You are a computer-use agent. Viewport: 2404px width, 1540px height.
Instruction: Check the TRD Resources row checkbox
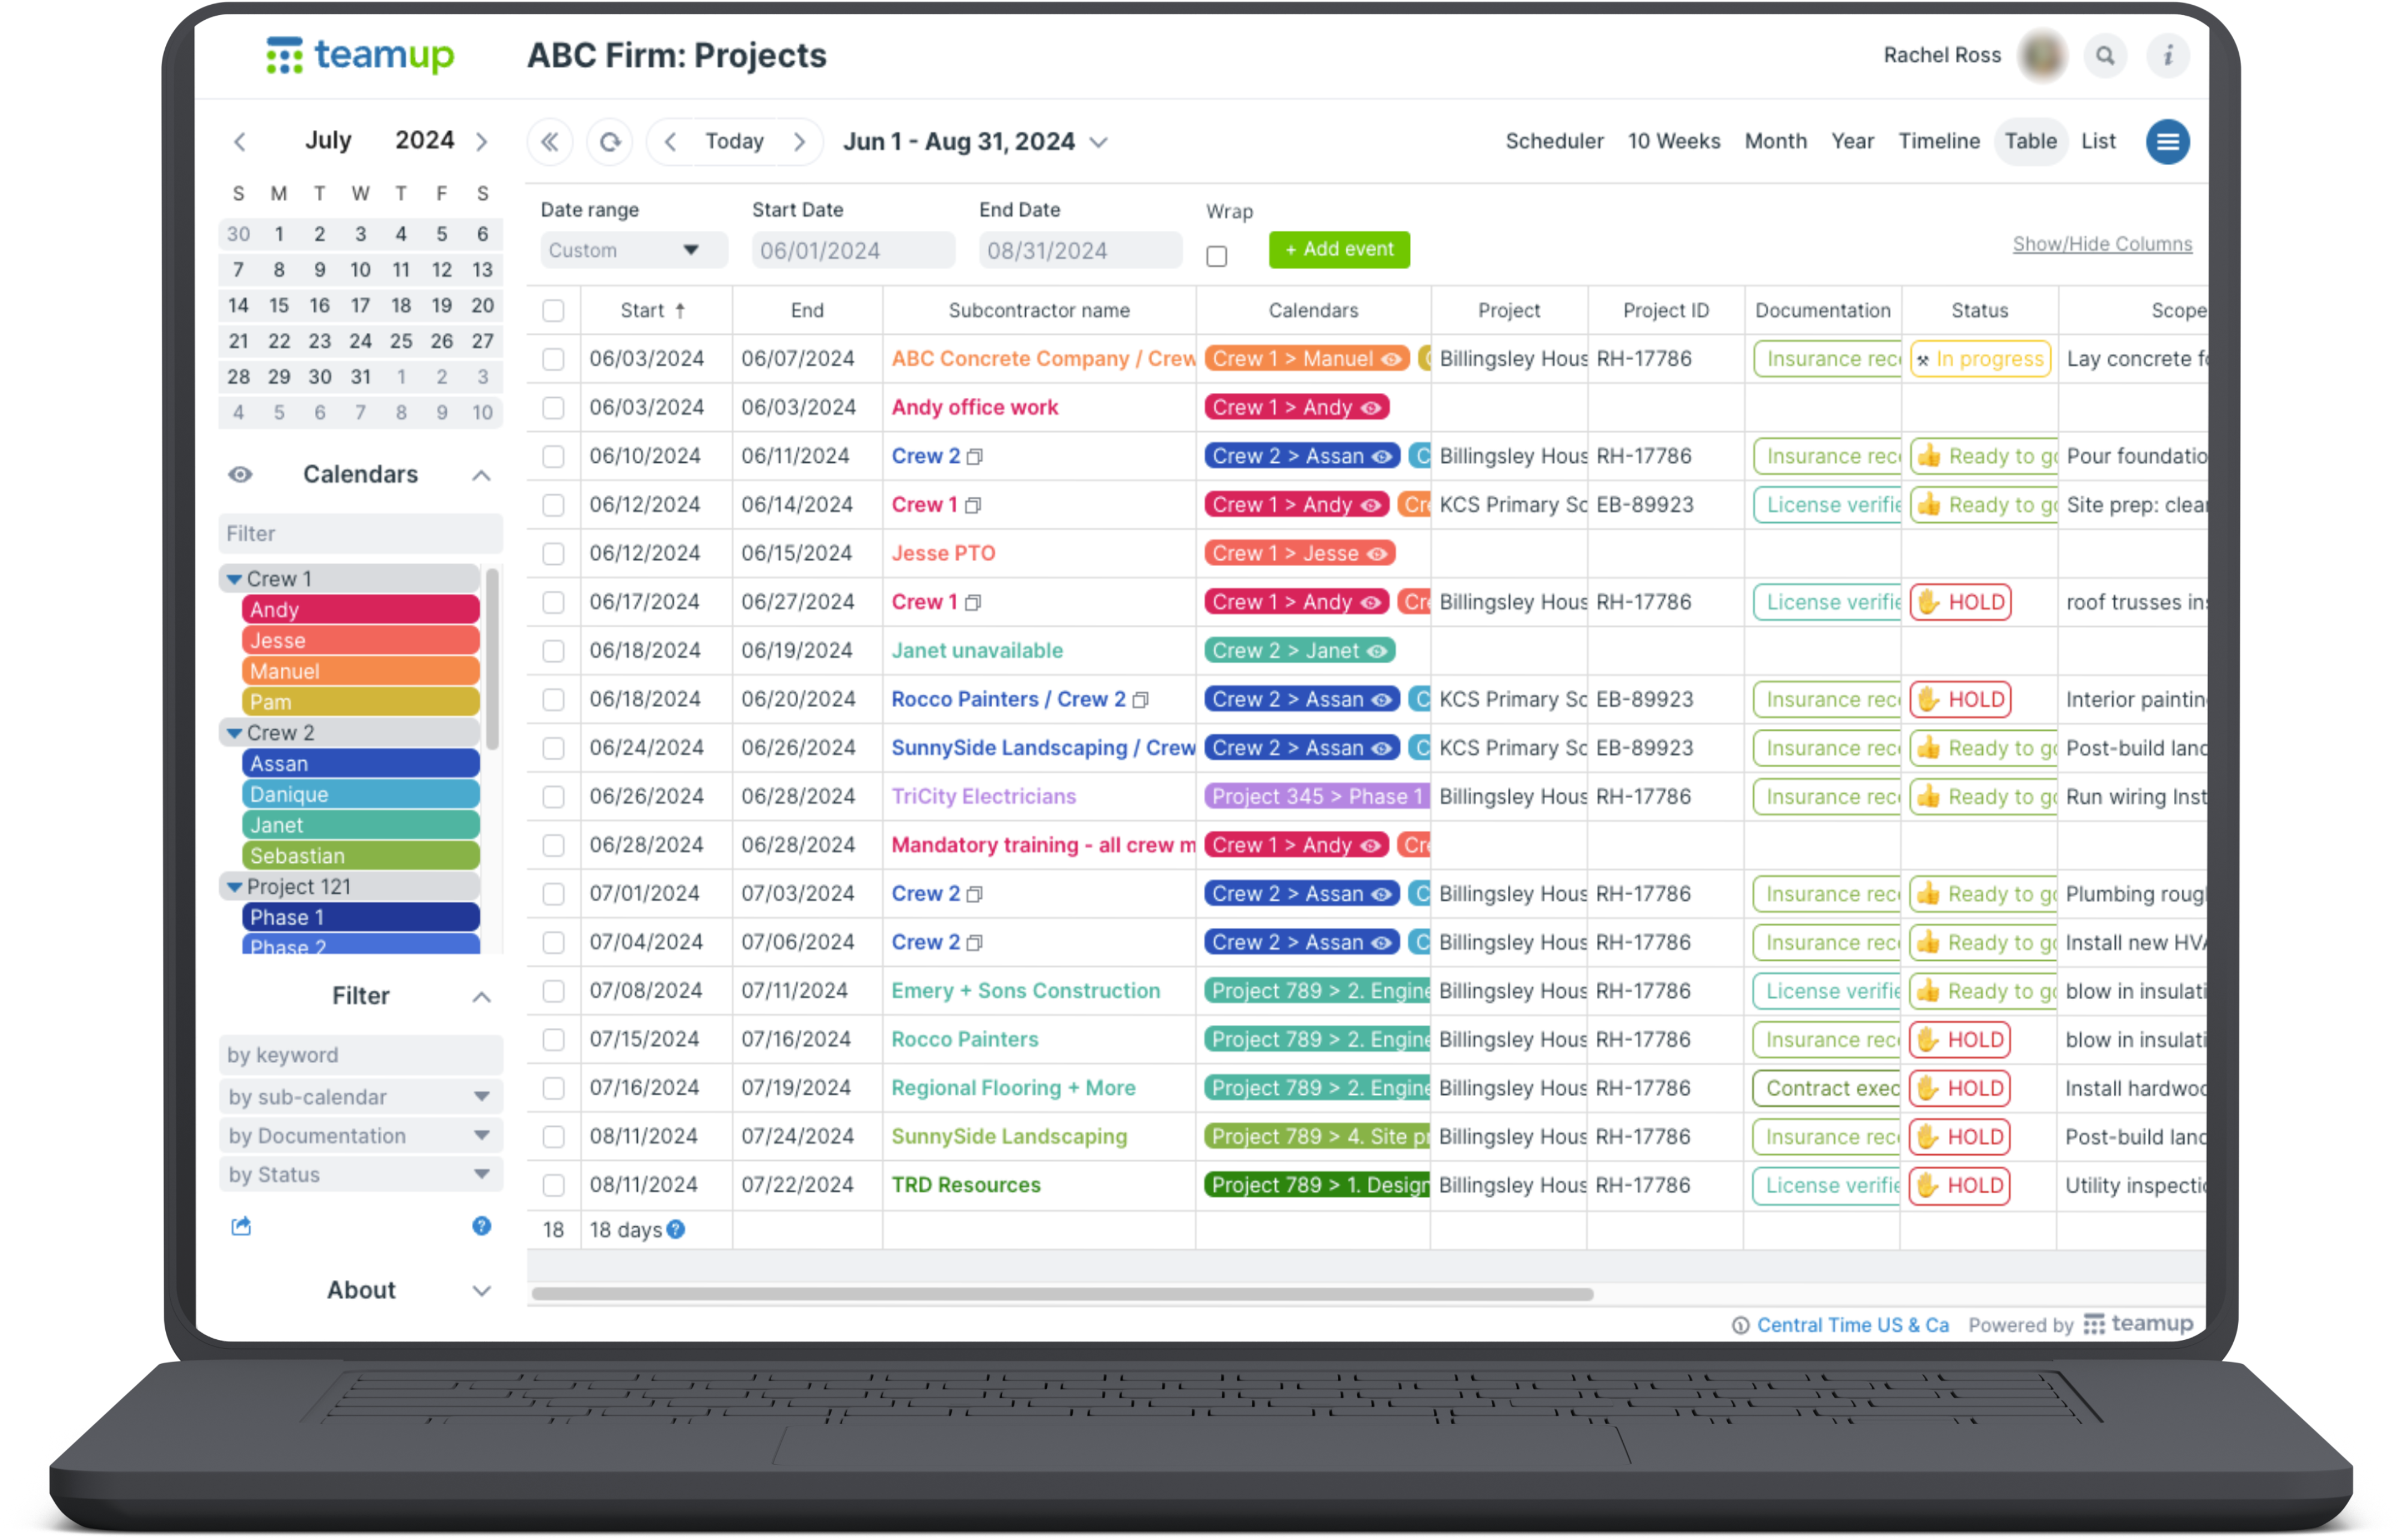point(553,1185)
